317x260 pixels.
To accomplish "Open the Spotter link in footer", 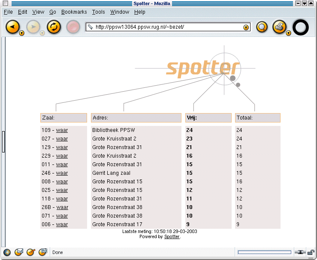I will [x=172, y=236].
